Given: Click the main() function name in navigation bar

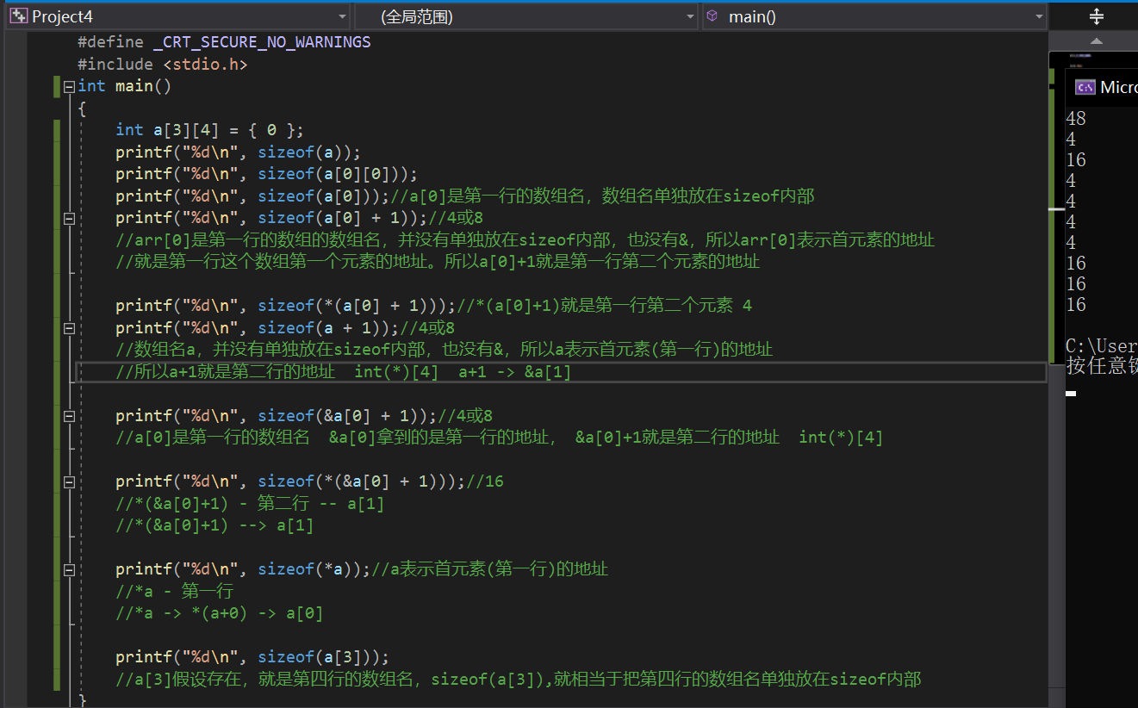Looking at the screenshot, I should click(752, 16).
